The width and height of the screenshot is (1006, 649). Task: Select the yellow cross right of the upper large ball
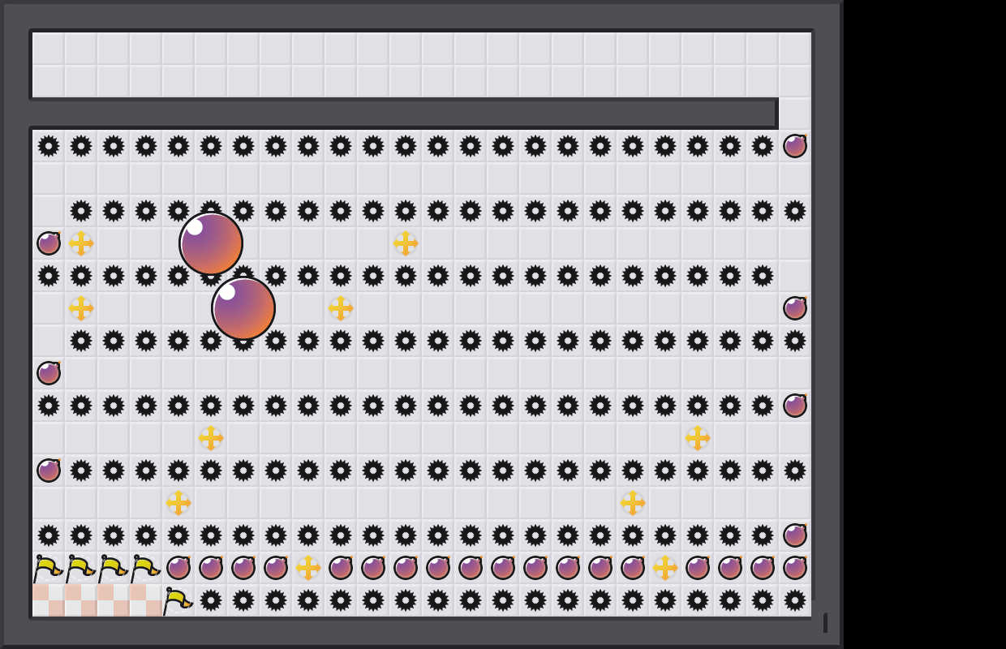(406, 243)
